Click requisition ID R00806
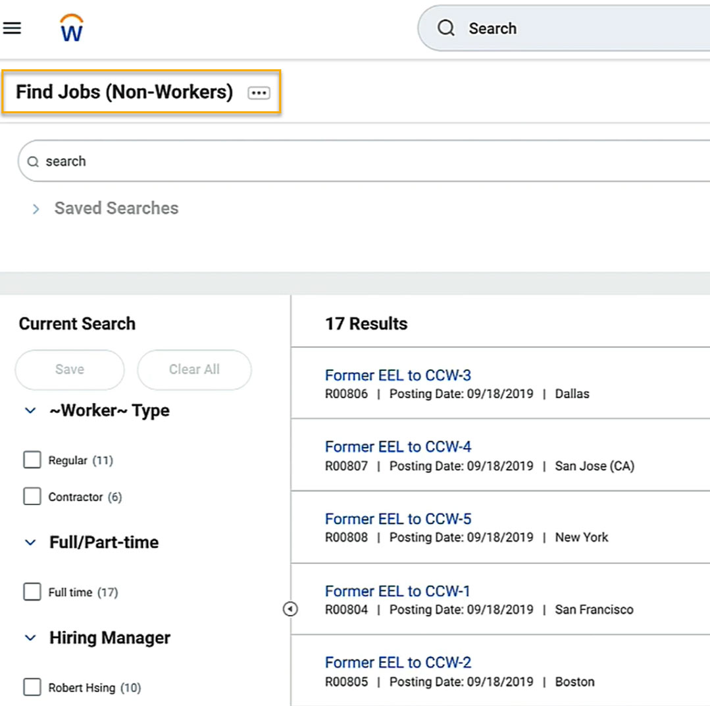The image size is (710, 706). click(346, 394)
